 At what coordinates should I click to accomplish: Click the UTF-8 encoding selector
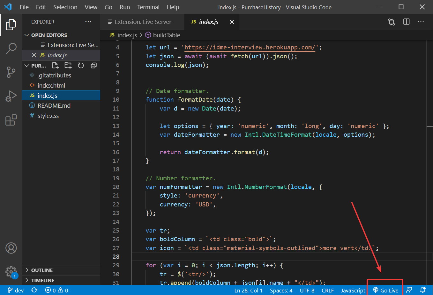[307, 290]
